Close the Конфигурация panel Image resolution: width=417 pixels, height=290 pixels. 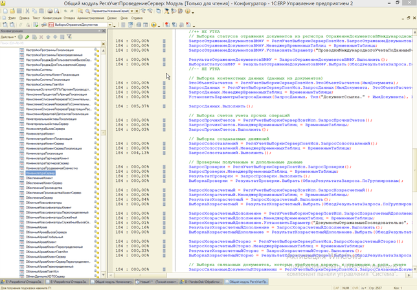pyautogui.click(x=103, y=30)
